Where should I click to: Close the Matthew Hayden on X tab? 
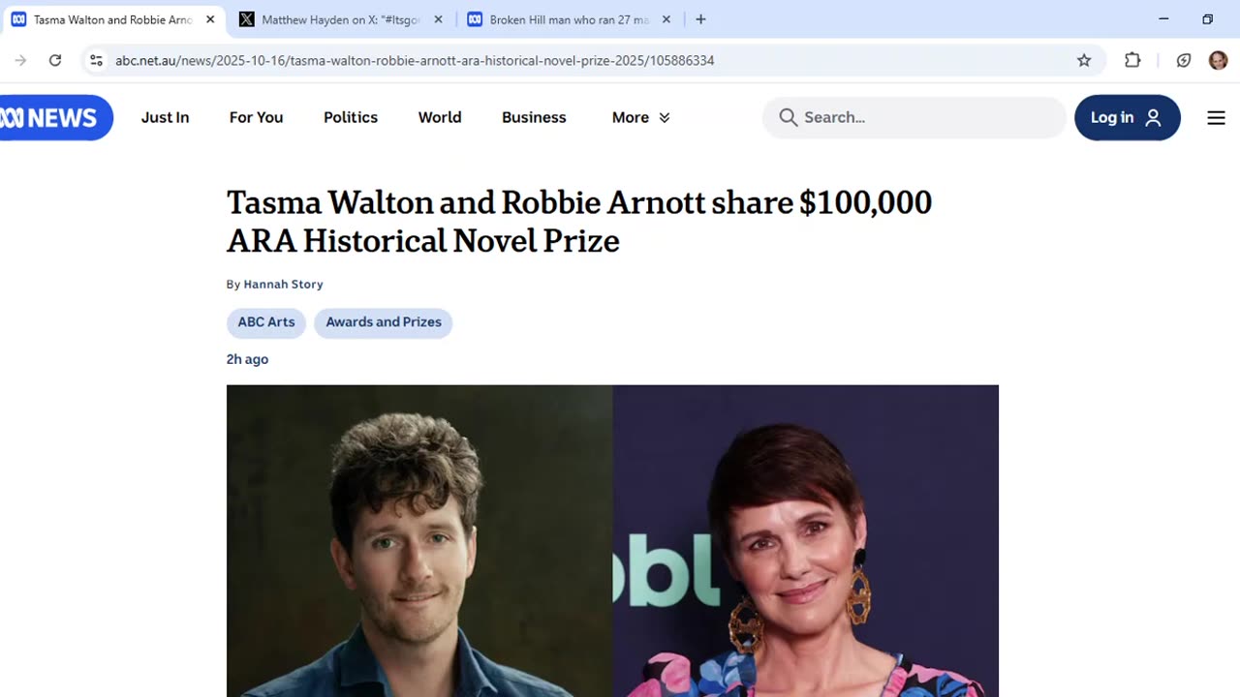[x=438, y=19]
